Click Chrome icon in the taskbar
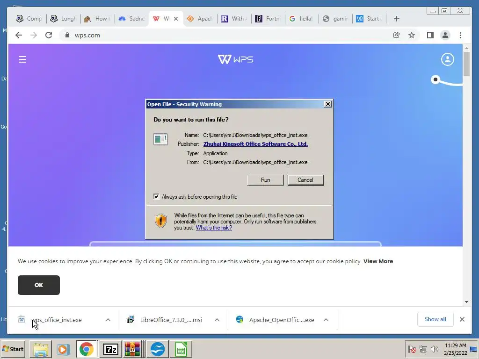This screenshot has width=479, height=359. [x=87, y=349]
